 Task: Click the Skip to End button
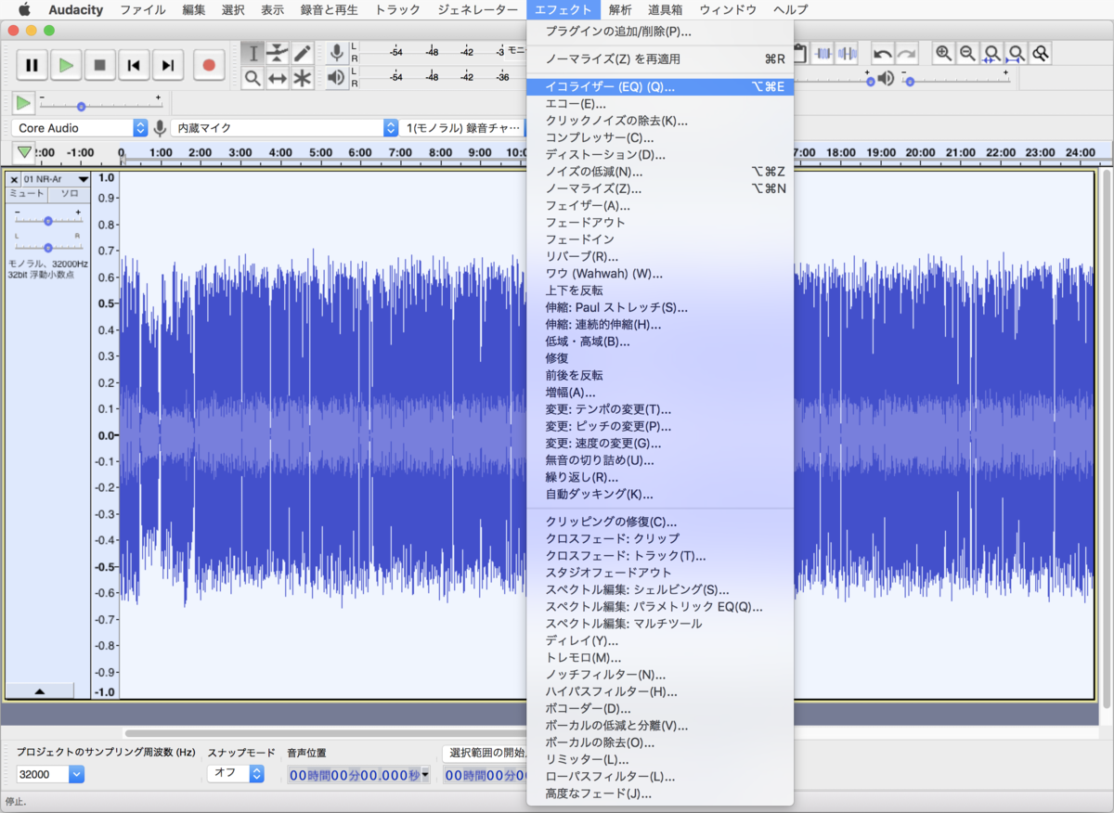168,65
